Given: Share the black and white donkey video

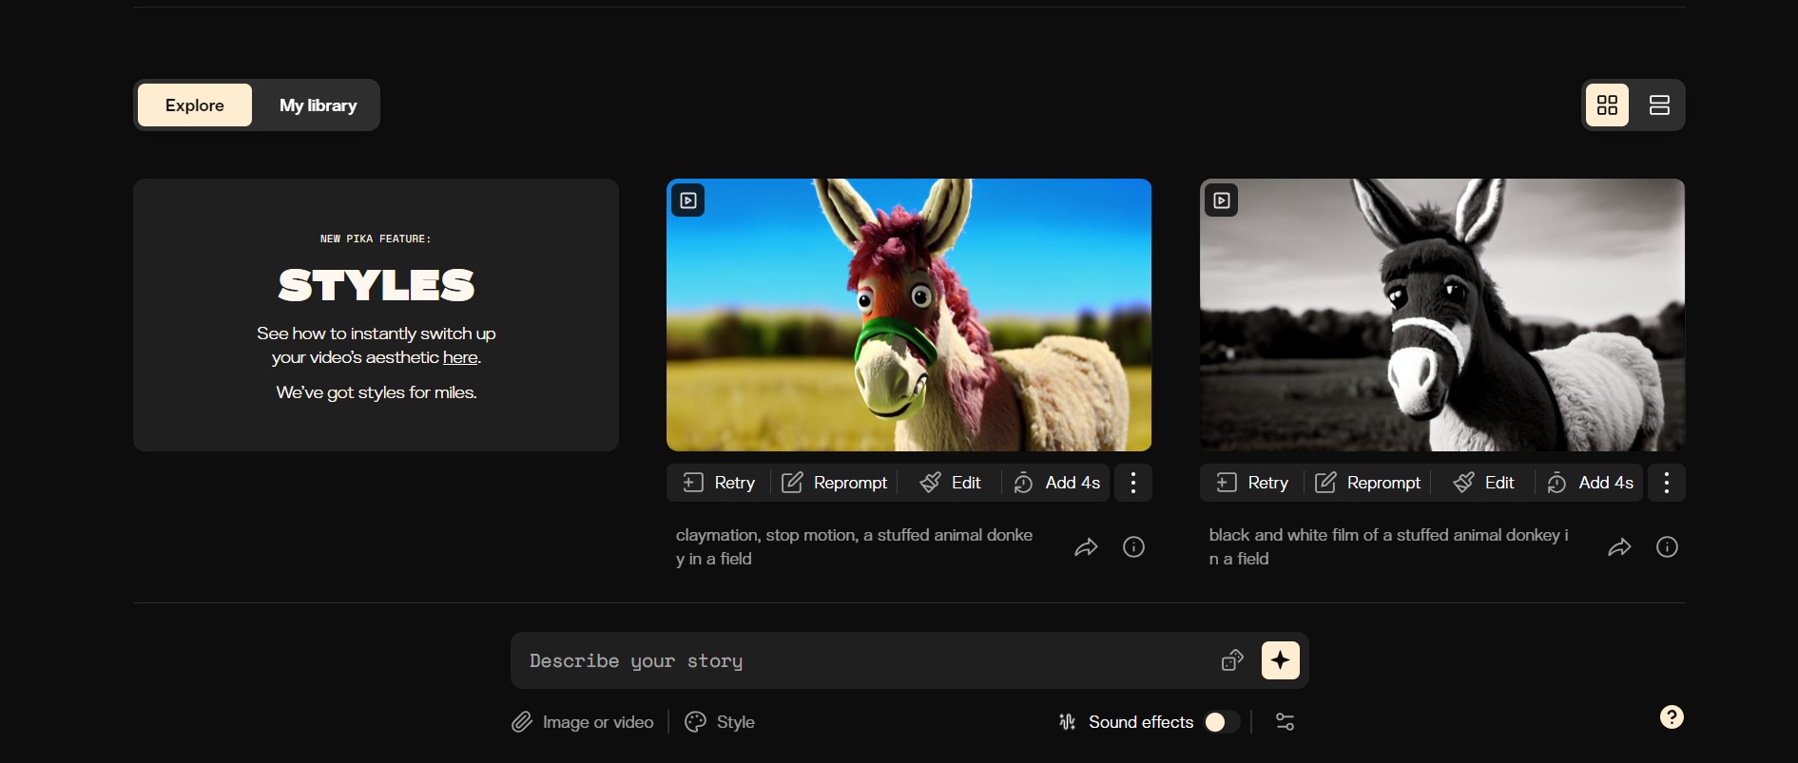Looking at the screenshot, I should pos(1619,547).
